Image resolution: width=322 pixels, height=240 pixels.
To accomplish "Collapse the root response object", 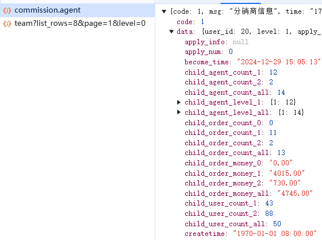I will coord(164,11).
